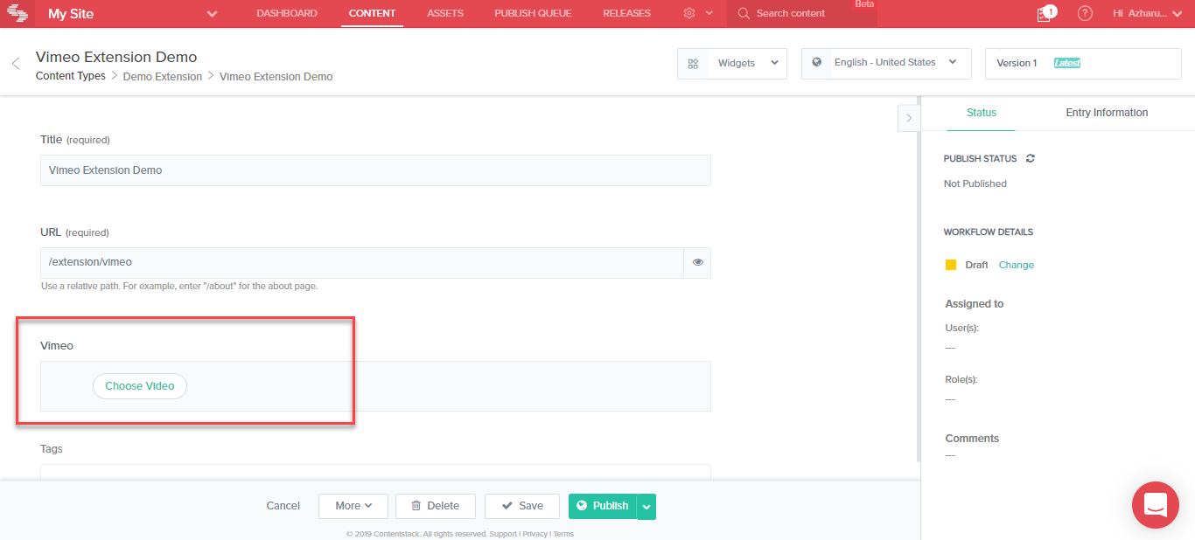Open the red chat support bubble
1195x540 pixels.
coord(1156,505)
